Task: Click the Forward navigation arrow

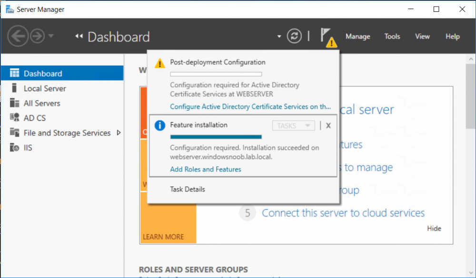Action: [38, 36]
